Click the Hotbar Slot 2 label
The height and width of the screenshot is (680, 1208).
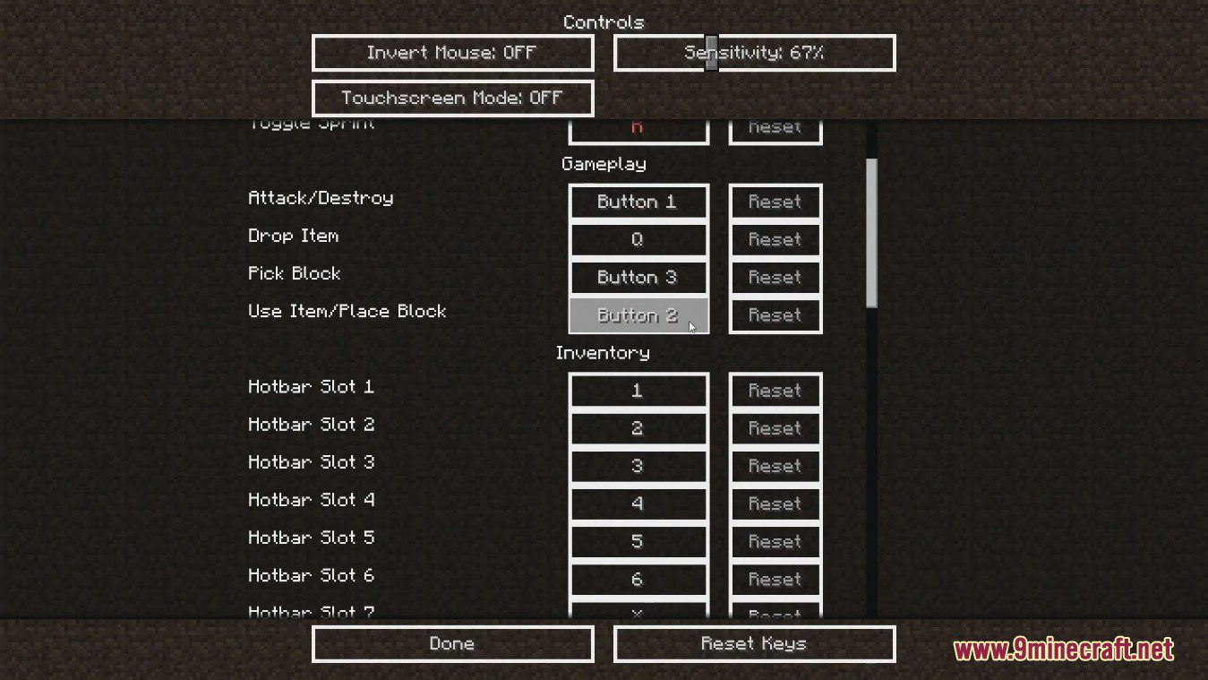[312, 425]
